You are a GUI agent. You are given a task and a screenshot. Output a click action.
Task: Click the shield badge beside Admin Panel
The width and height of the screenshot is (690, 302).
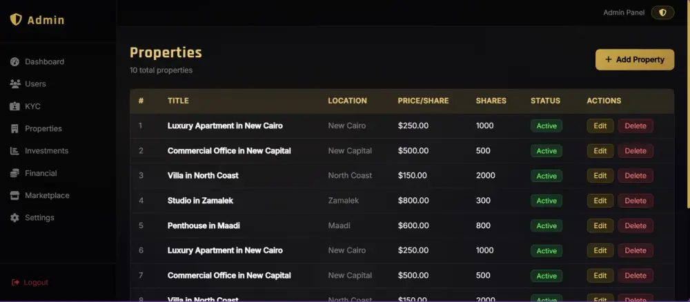coord(662,12)
